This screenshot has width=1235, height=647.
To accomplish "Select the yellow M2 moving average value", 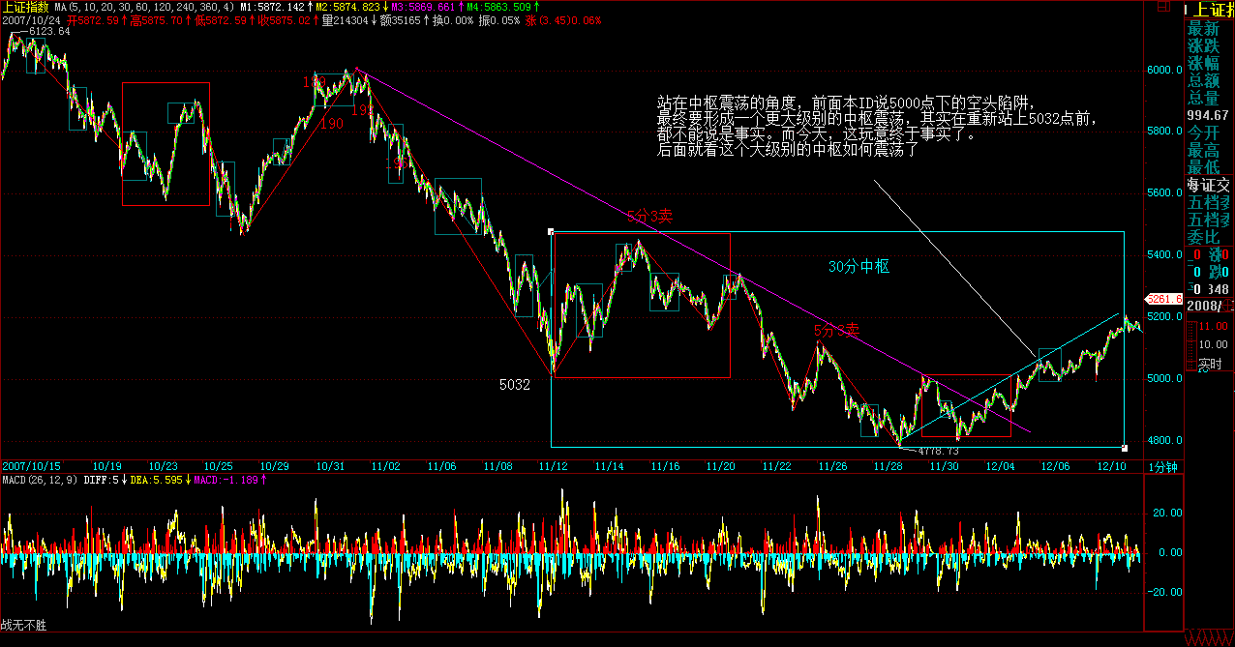I will pyautogui.click(x=345, y=7).
